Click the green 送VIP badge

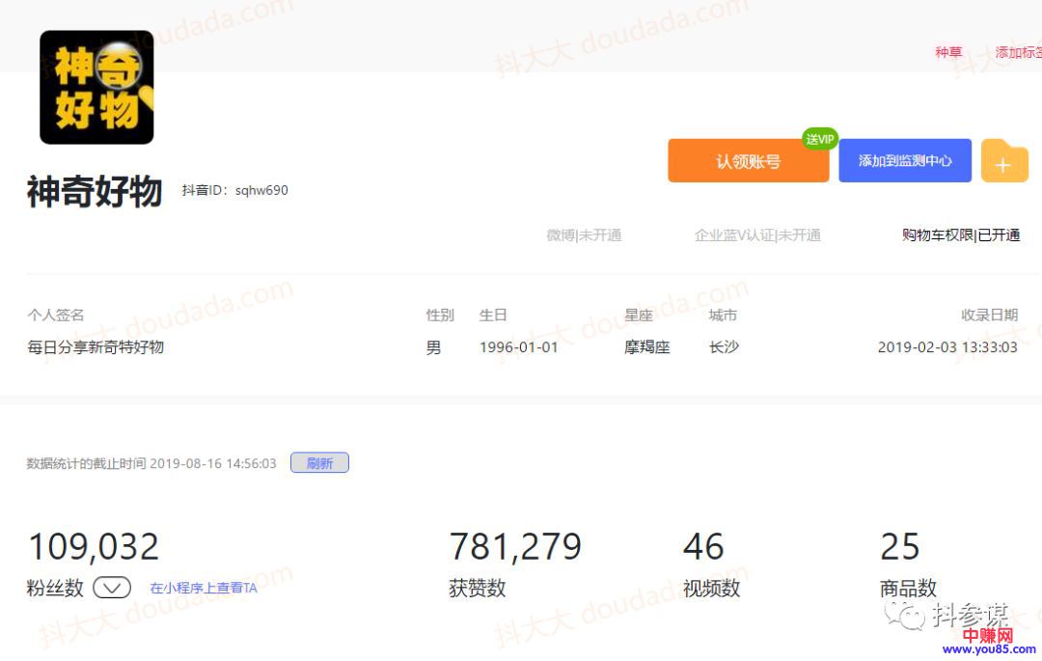point(819,139)
